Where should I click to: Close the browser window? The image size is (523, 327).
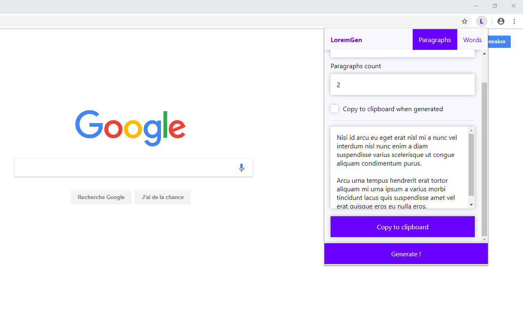514,6
